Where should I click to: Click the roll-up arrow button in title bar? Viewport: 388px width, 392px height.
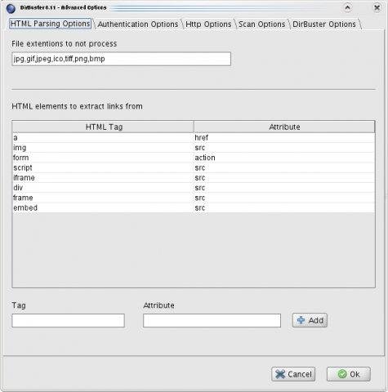point(347,8)
